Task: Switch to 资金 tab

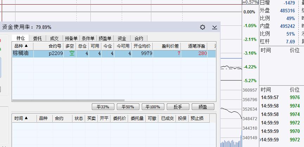Action: [122, 38]
